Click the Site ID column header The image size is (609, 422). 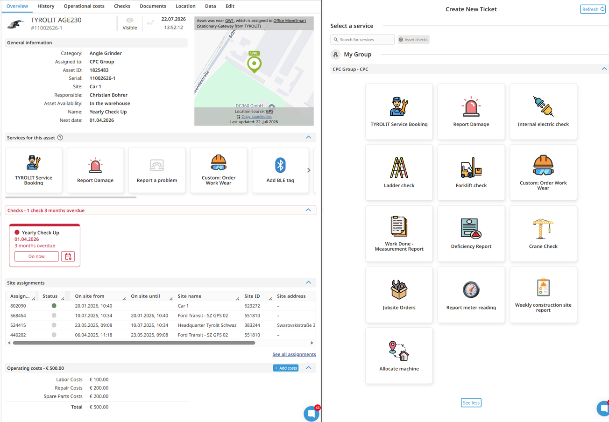[x=252, y=296]
